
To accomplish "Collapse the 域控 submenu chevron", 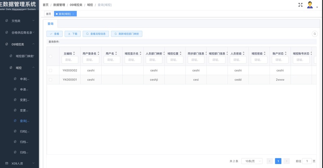I will tap(34, 67).
